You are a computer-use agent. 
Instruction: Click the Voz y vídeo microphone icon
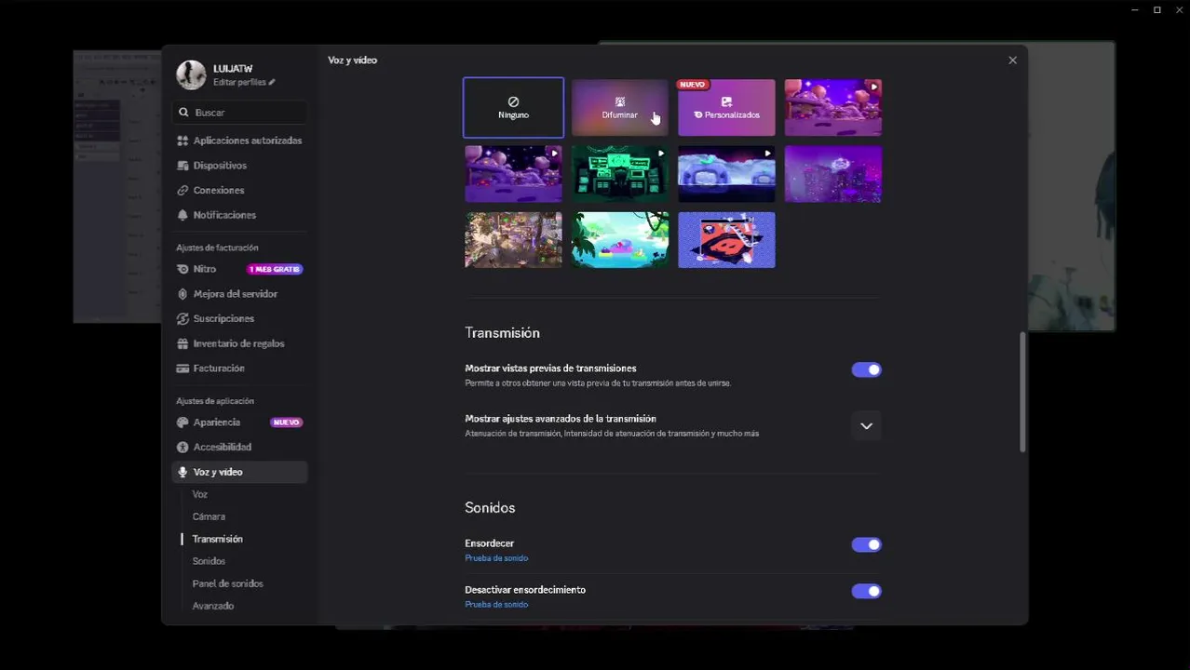183,472
